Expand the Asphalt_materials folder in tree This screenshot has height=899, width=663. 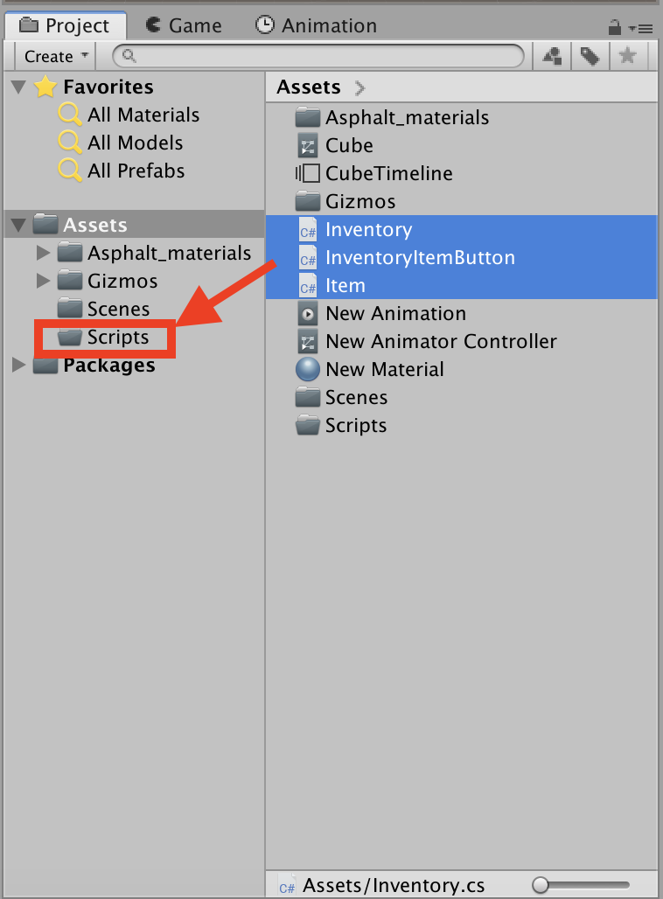[44, 254]
